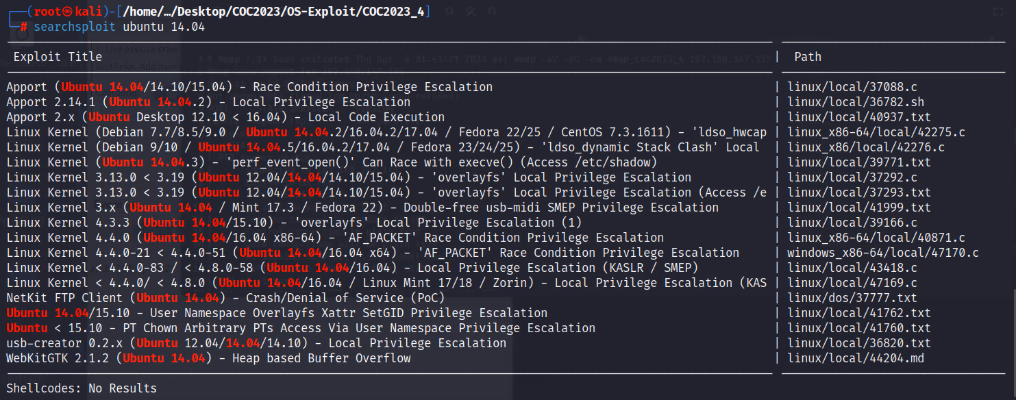Image resolution: width=1016 pixels, height=400 pixels.
Task: Select path 'linux/local/39166.c'
Action: tap(852, 223)
